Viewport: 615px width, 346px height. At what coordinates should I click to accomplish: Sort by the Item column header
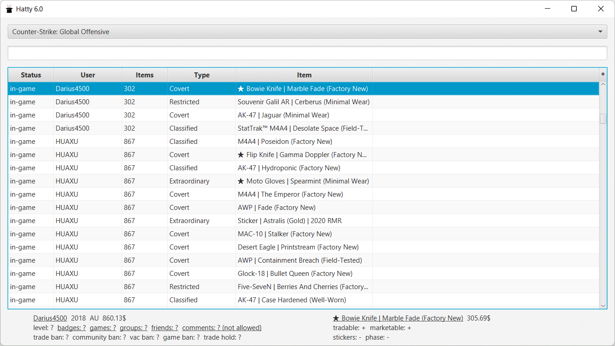coord(304,75)
